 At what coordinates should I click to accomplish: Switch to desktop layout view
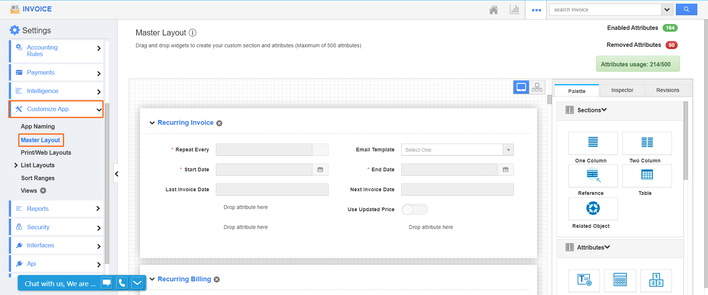tap(521, 87)
